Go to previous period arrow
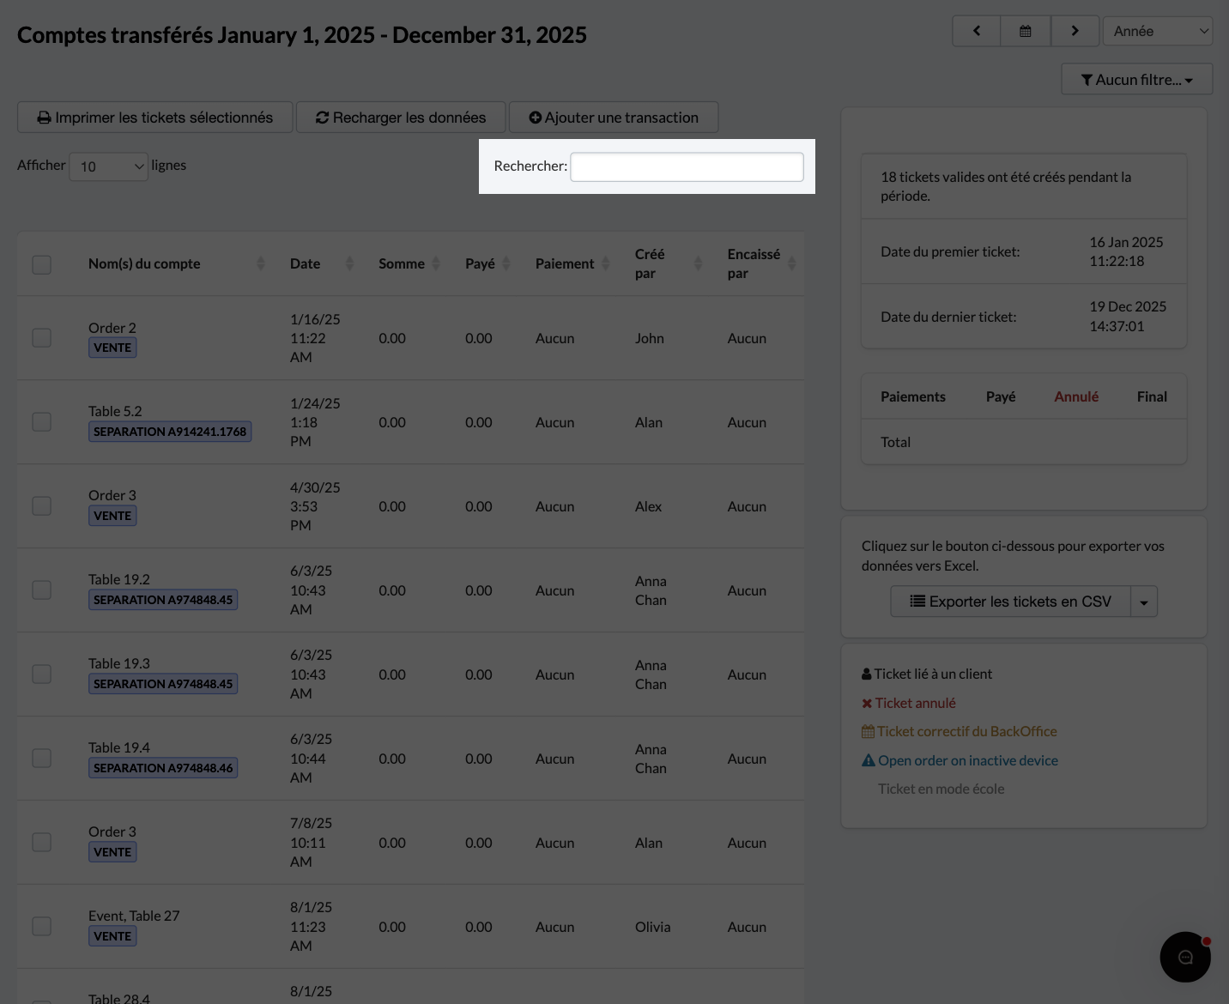1229x1004 pixels. [977, 31]
